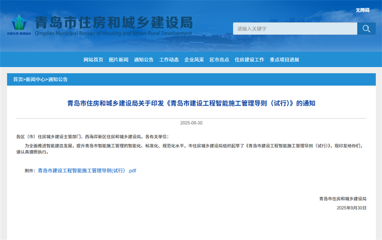This screenshot has width=382, height=240.
Task: Click the salutation line 各区（市）住房城乡建设主管部门
Action: click(93, 137)
